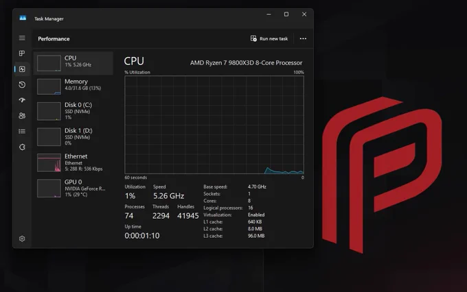Click the L2 cache 8.0 MB value

255,229
